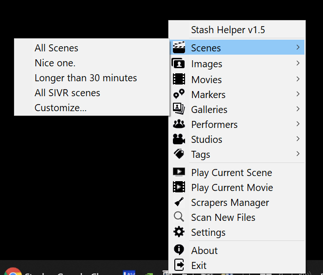Click the Performers people group icon
Image resolution: width=323 pixels, height=275 pixels.
tap(179, 124)
